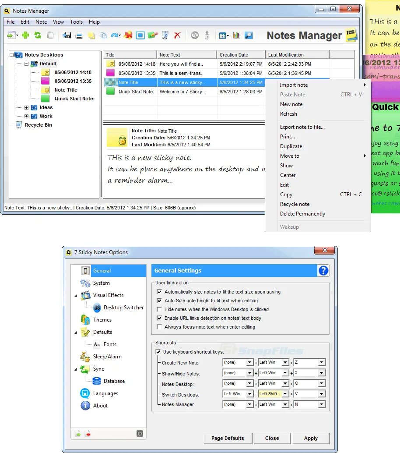
Task: Select the Fonts options page
Action: click(110, 344)
